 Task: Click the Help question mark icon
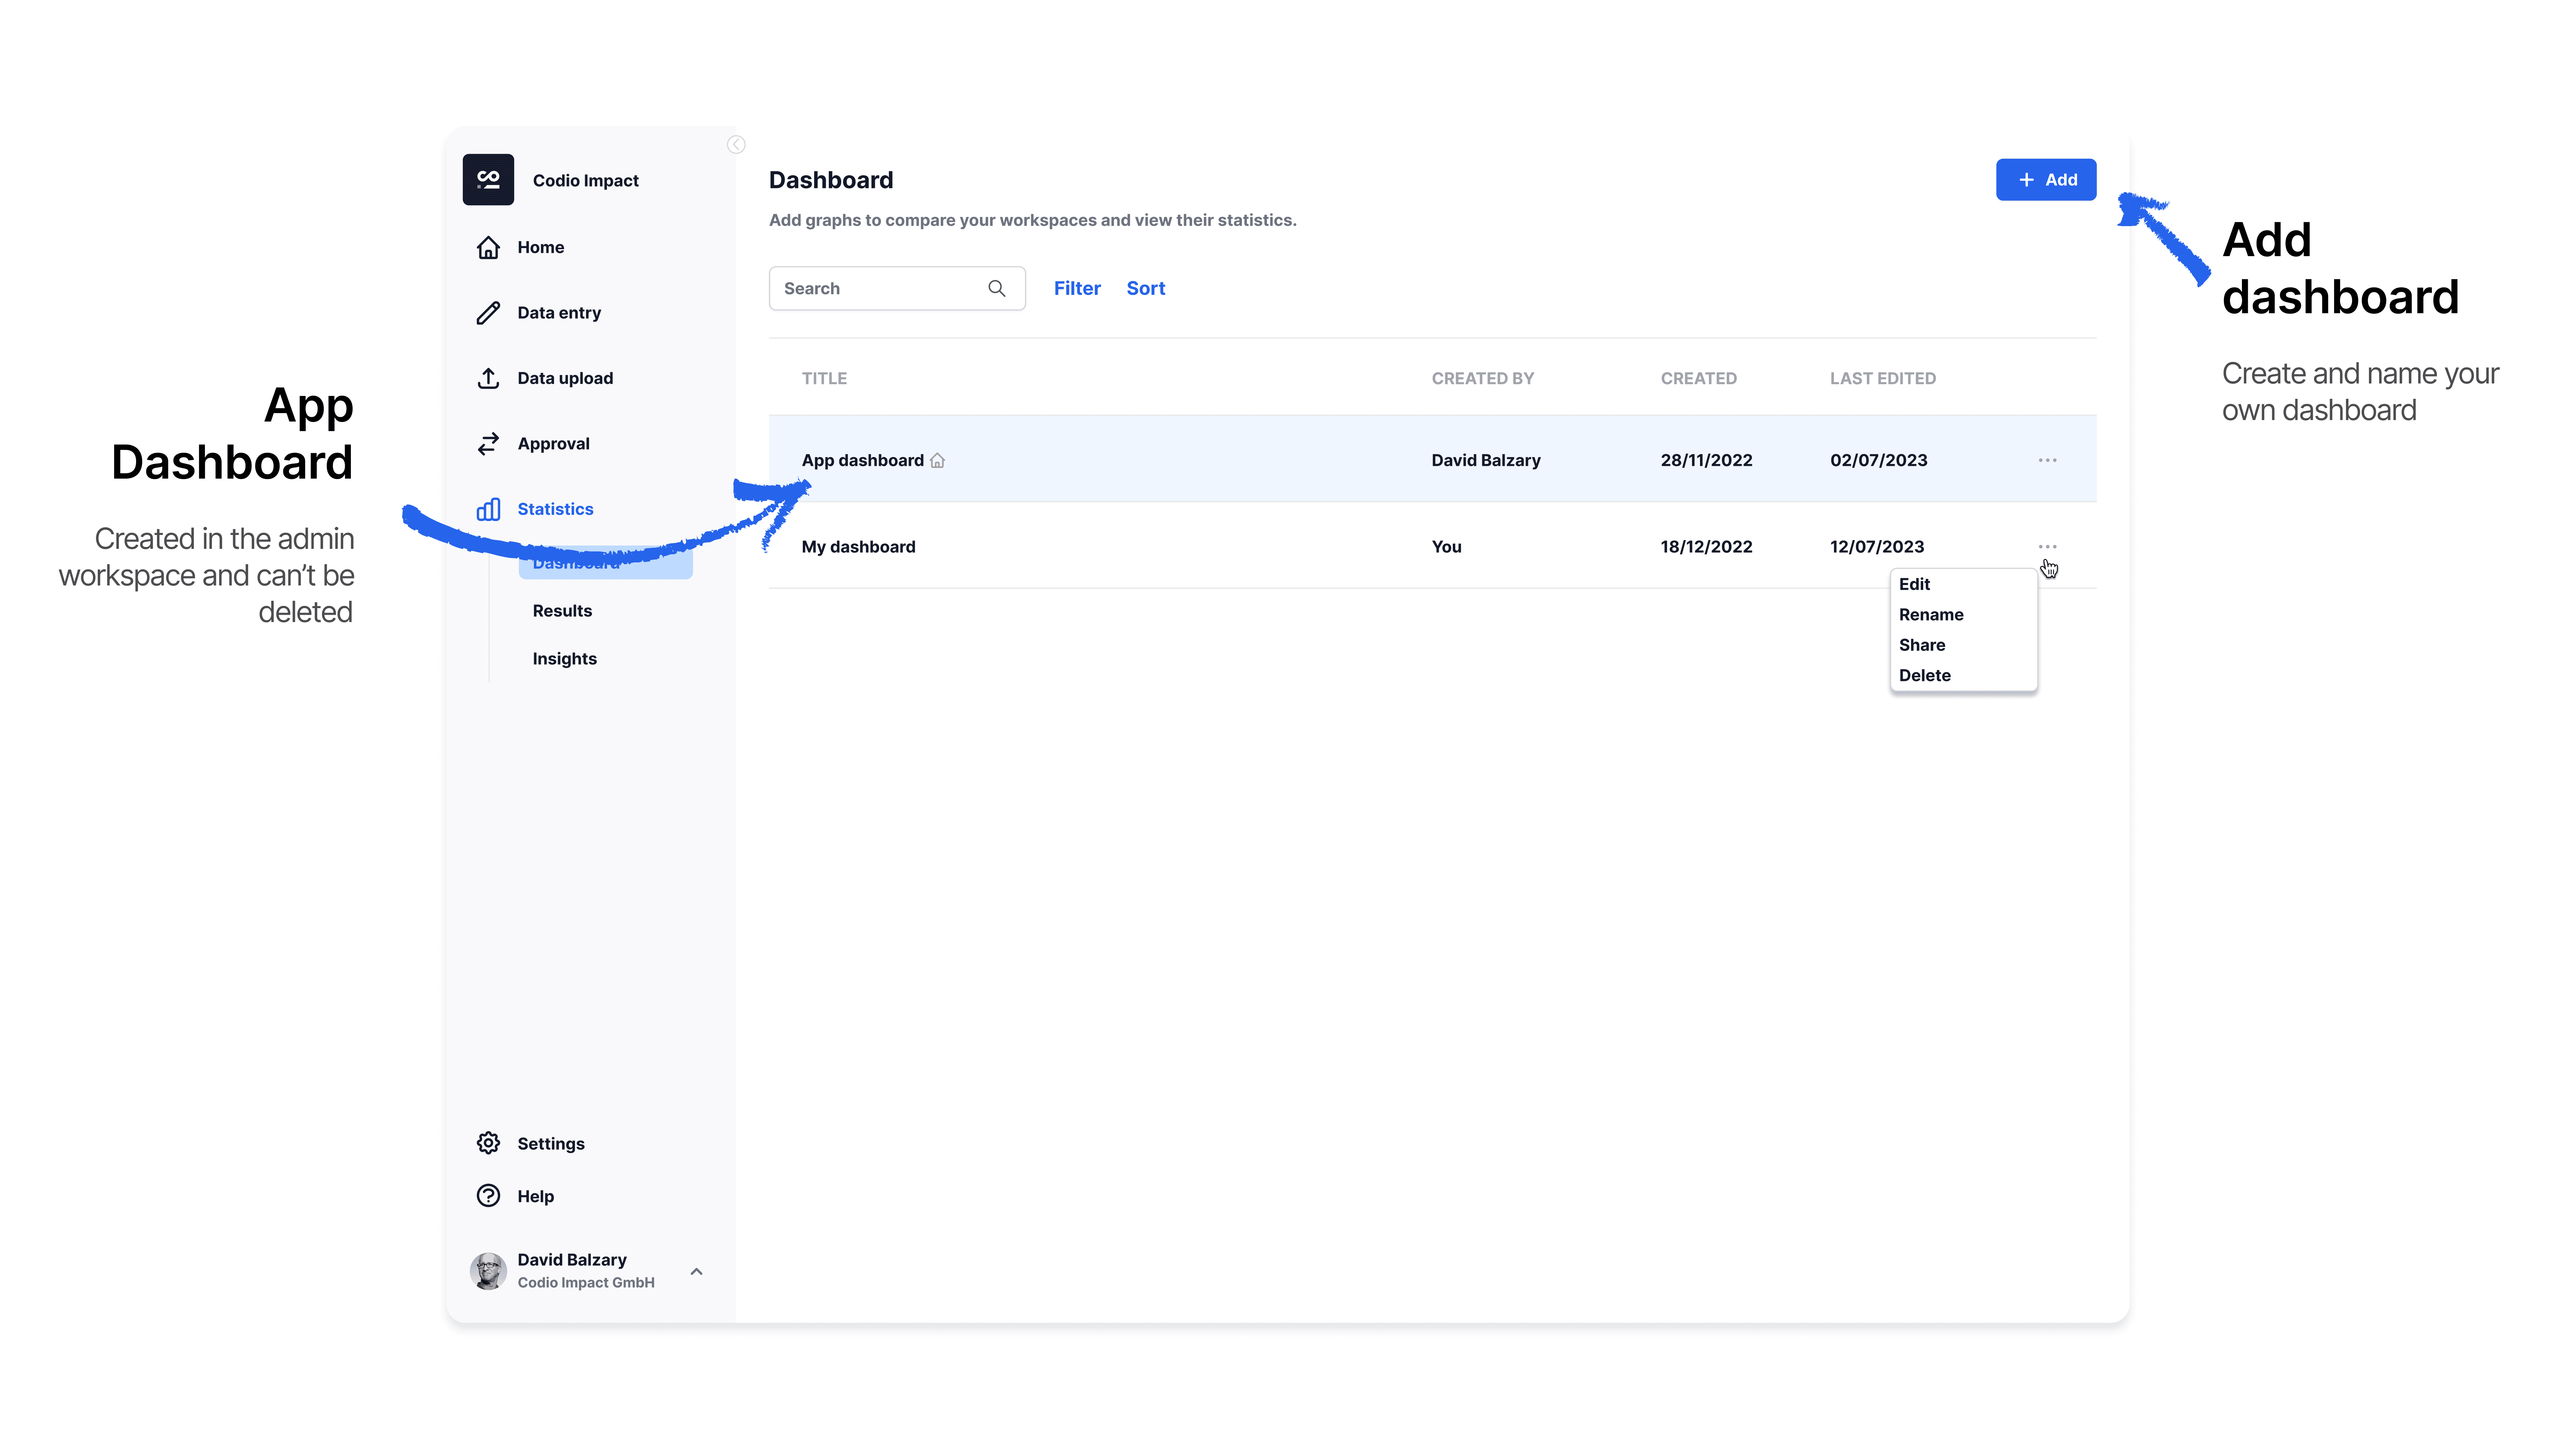click(488, 1196)
